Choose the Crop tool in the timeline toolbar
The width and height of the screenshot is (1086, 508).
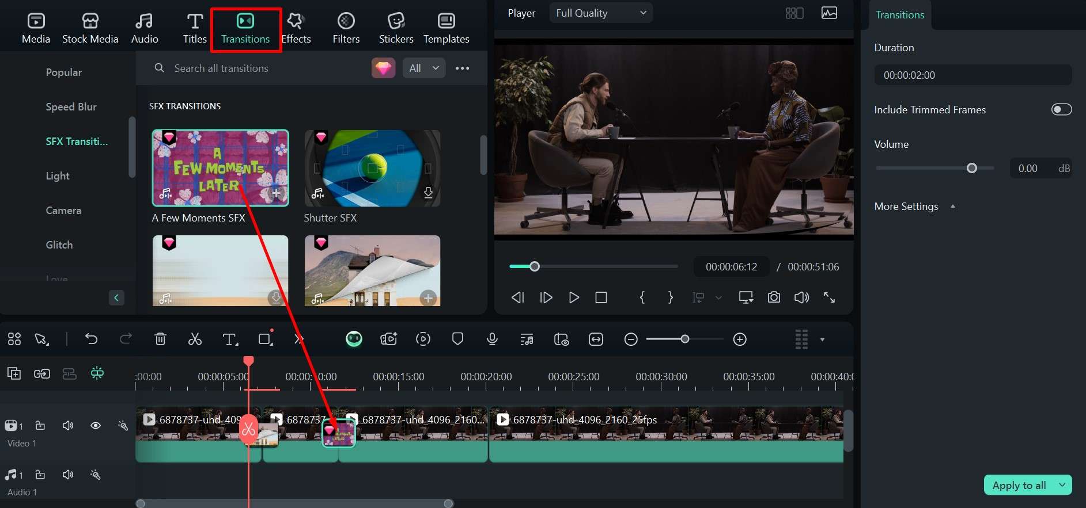point(265,339)
